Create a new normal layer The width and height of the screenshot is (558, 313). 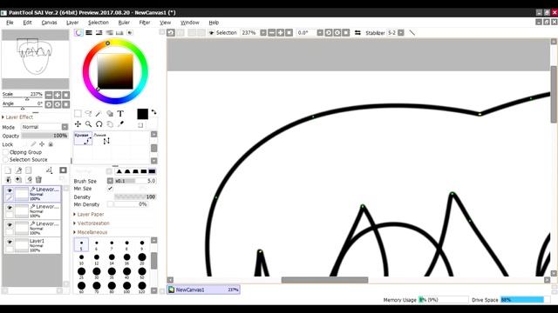(x=8, y=170)
